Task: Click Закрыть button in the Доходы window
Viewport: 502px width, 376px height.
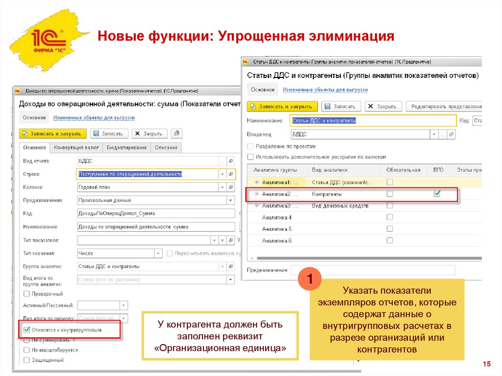Action: [149, 133]
